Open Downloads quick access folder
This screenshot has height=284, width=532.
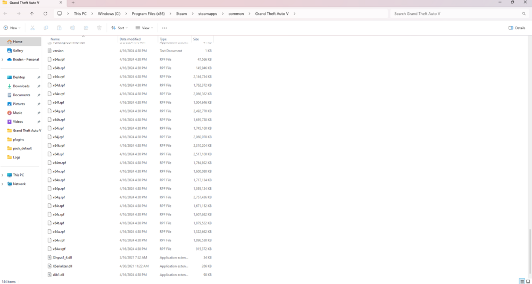[x=20, y=86]
